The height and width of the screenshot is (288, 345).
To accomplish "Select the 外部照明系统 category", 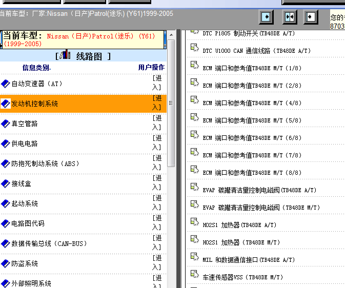I will pos(31,283).
